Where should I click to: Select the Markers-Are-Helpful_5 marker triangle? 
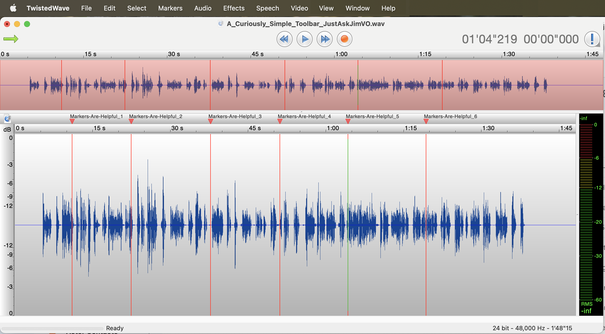(x=348, y=122)
